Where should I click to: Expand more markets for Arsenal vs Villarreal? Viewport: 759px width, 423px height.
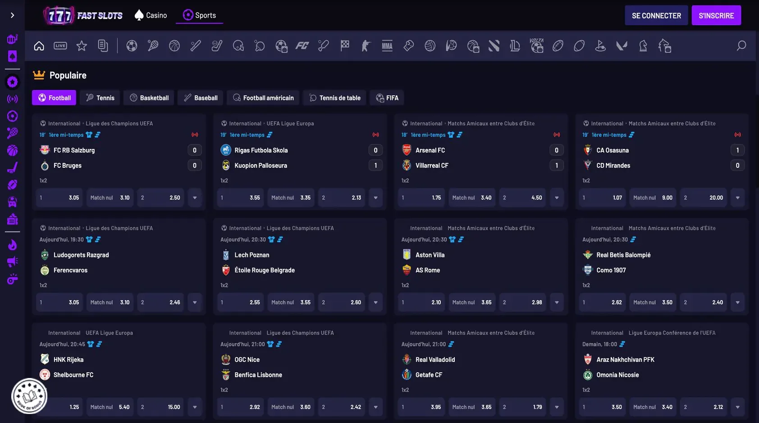pos(557,198)
